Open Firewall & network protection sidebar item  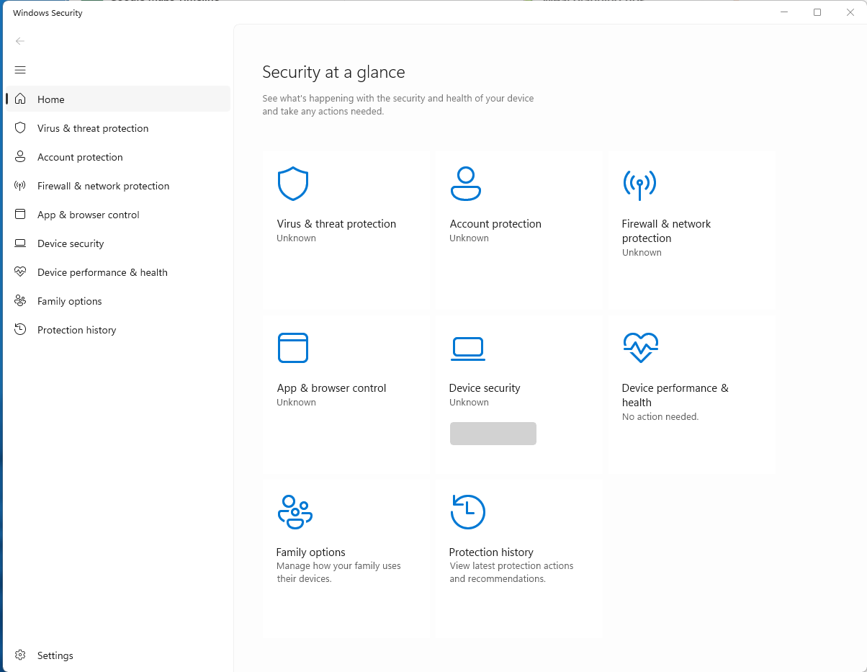[118, 185]
